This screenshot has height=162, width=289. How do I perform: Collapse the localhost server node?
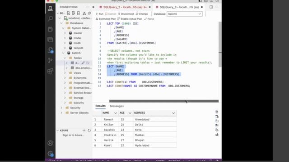point(60,18)
